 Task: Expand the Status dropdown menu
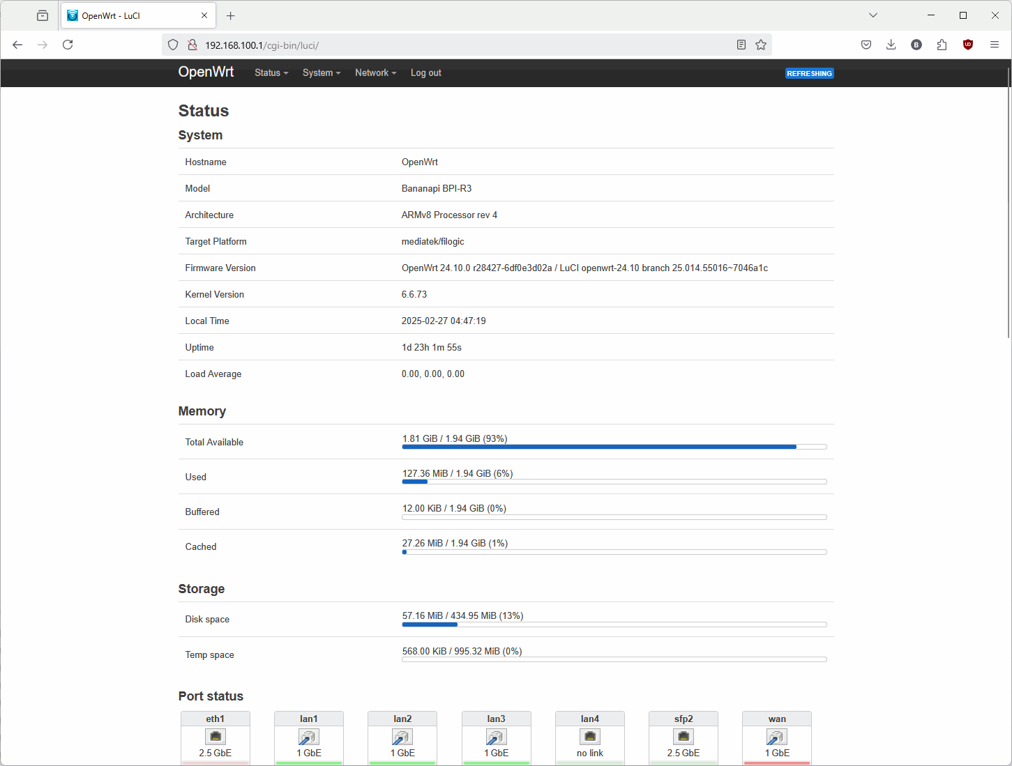(271, 72)
